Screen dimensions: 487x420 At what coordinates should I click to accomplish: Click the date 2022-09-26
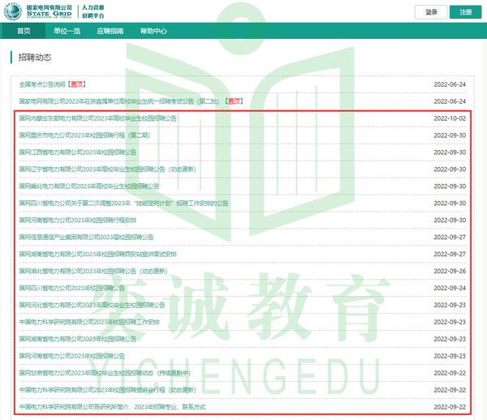coord(450,271)
